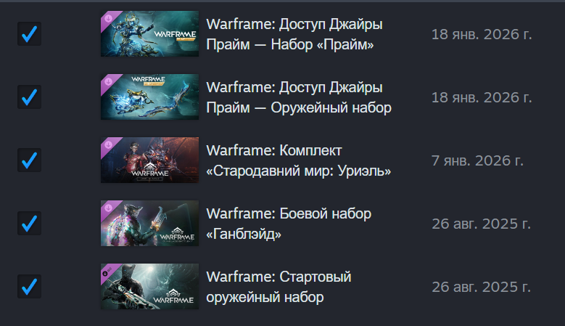565x326 pixels.
Task: Deselect the «Стародавний мир: Уриэль» checkbox
Action: (29, 160)
